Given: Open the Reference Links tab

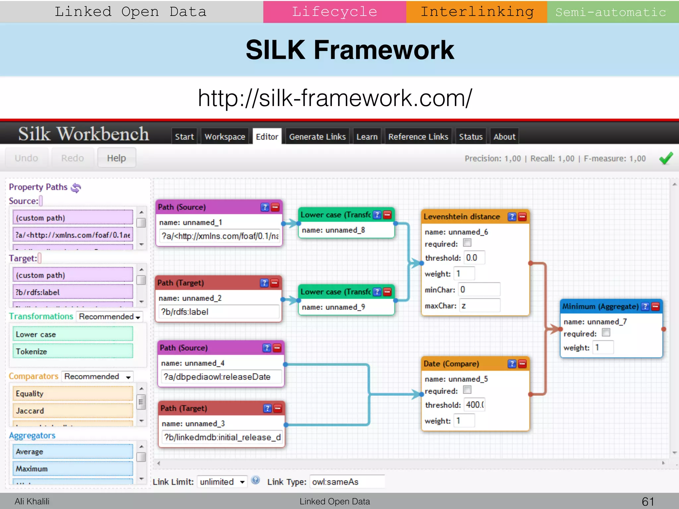Looking at the screenshot, I should tap(418, 137).
